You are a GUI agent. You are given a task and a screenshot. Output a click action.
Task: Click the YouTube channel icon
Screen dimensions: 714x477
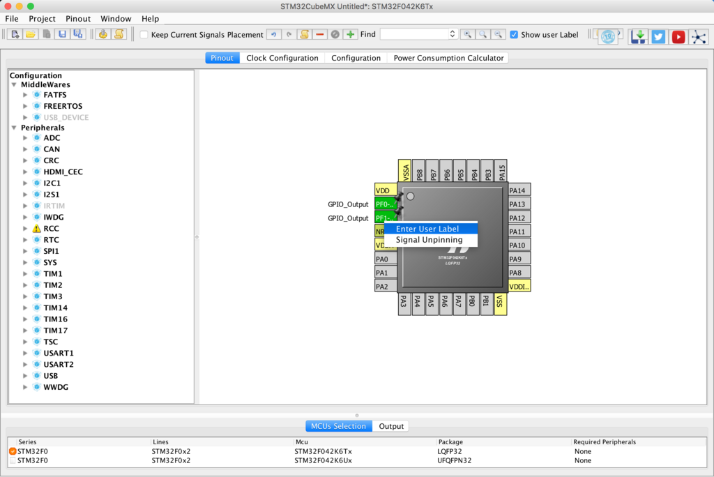[x=678, y=36]
